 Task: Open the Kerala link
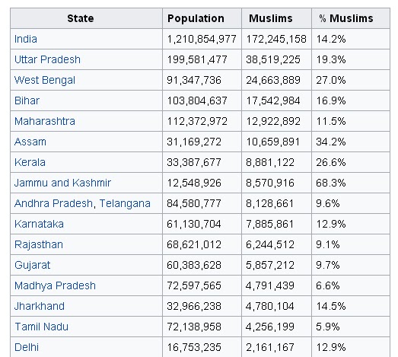30,162
